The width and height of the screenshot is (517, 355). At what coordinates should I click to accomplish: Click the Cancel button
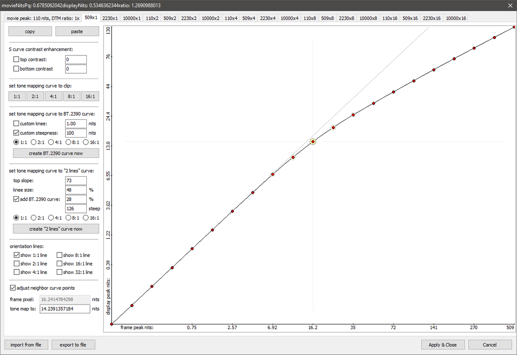490,345
